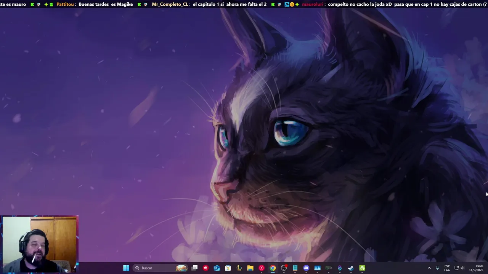The height and width of the screenshot is (274, 488).
Task: Open File Explorer folder icon
Action: click(x=250, y=268)
